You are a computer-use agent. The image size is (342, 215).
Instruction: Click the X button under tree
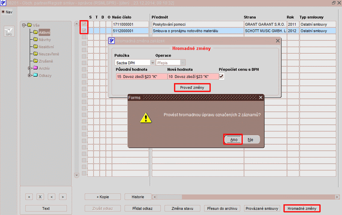(40, 197)
